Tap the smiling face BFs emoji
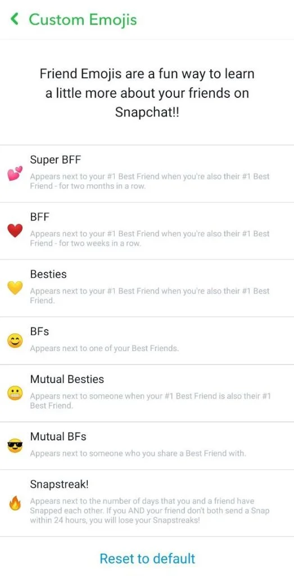294x576 pixels. click(x=15, y=341)
